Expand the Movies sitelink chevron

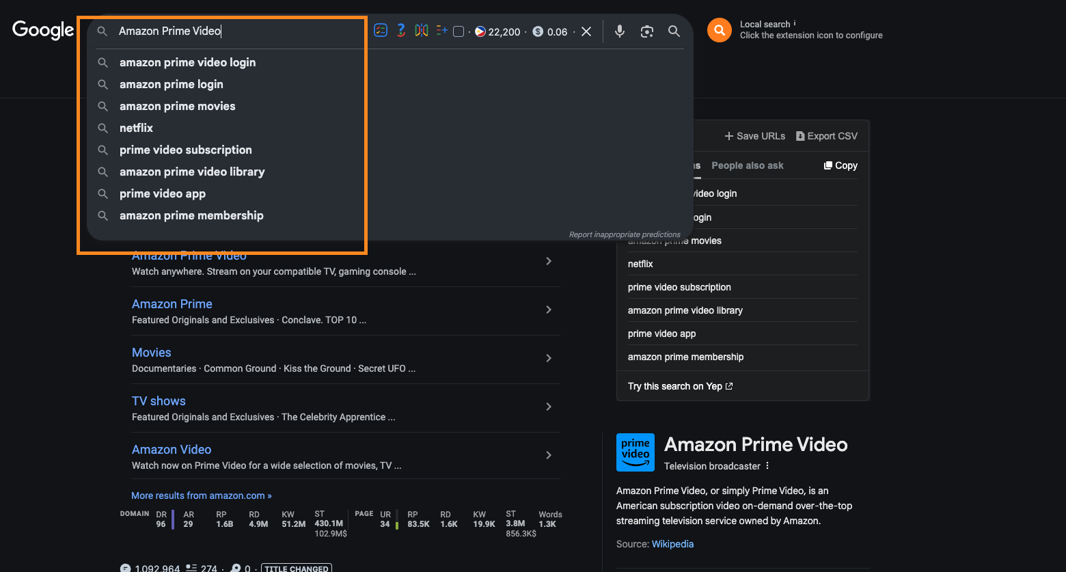click(549, 358)
